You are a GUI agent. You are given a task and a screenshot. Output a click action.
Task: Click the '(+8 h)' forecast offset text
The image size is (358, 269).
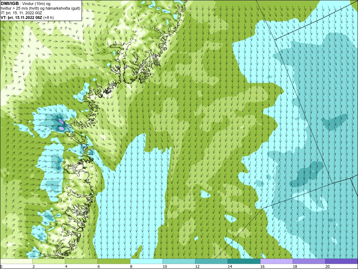click(48, 17)
